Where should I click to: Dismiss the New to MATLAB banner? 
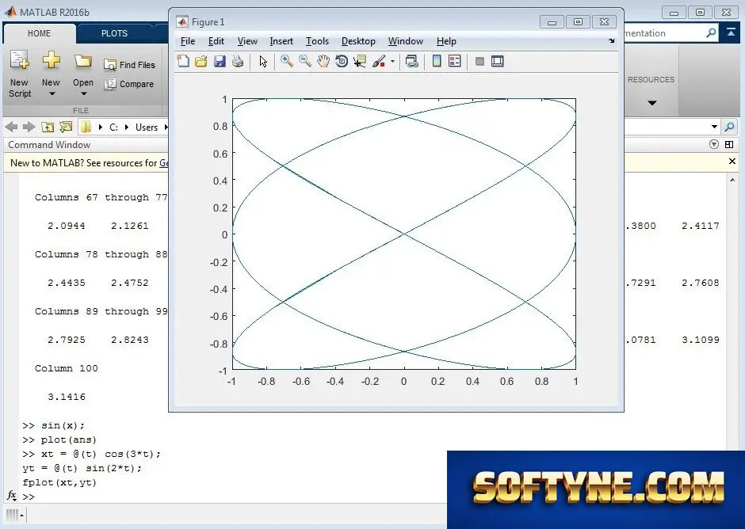732,162
